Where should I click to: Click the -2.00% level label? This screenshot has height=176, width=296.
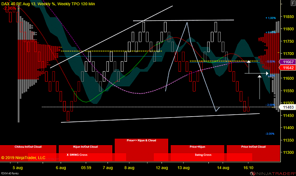pos(270,105)
